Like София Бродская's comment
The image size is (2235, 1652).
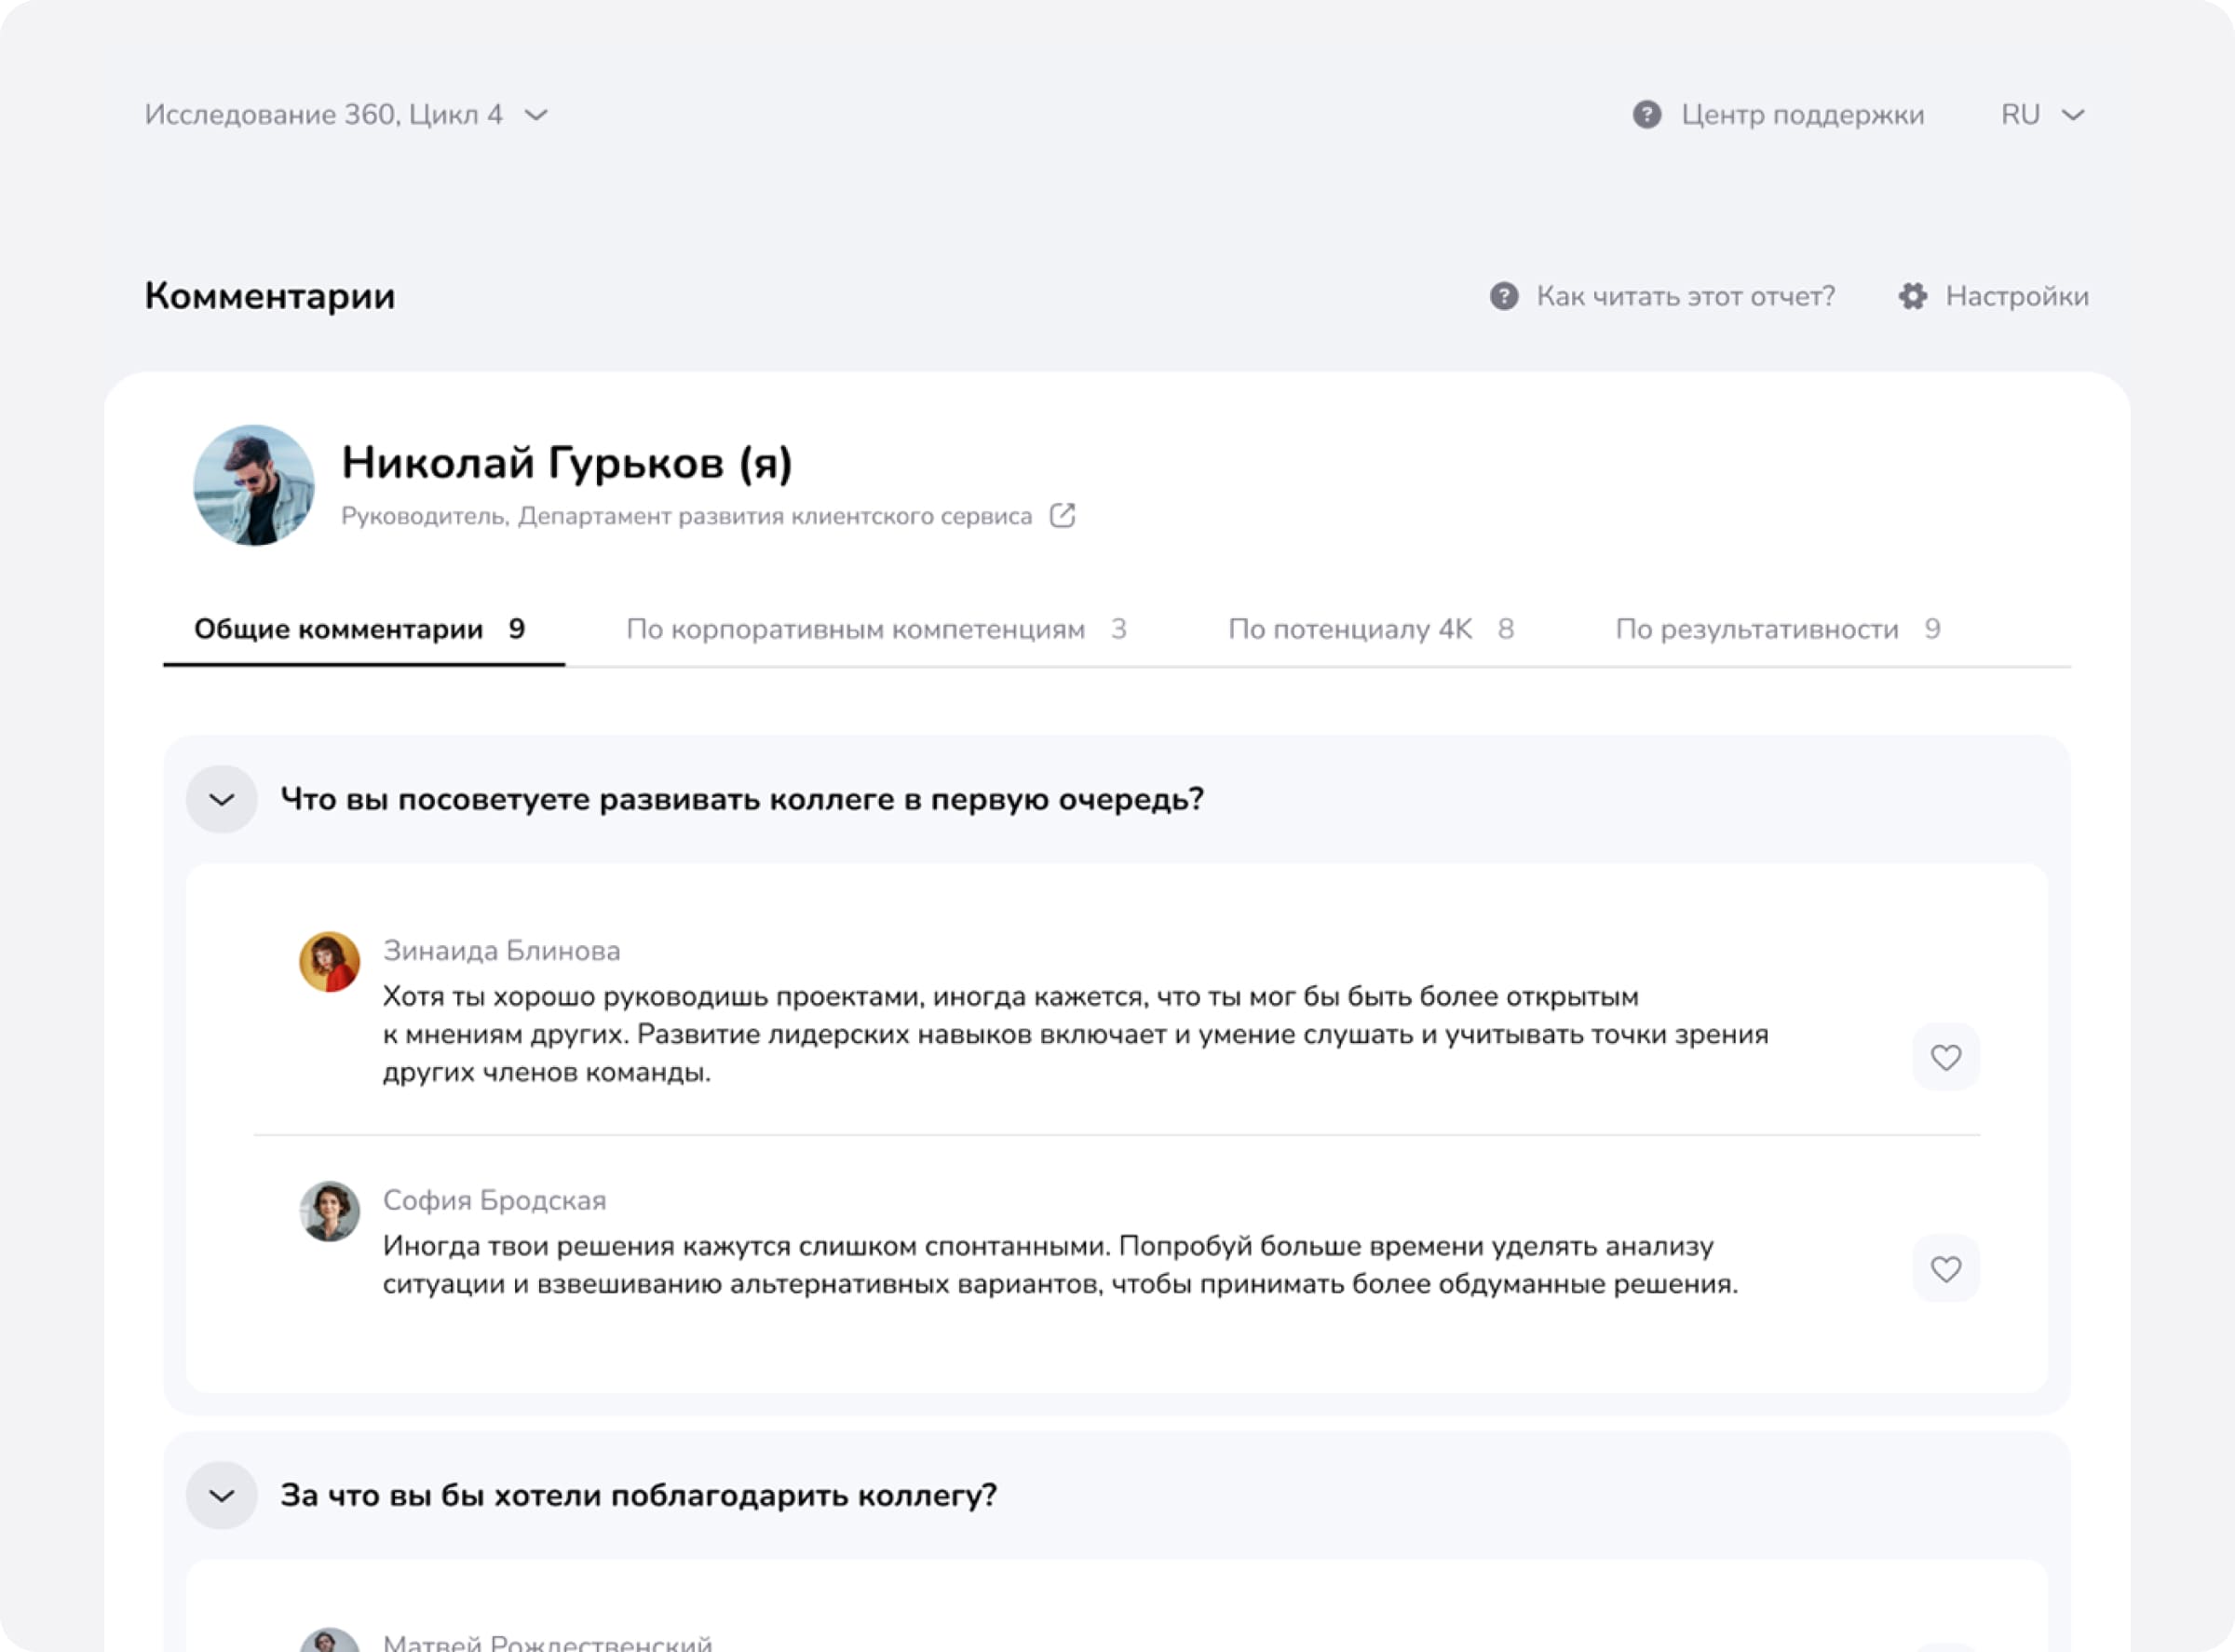pyautogui.click(x=1946, y=1269)
